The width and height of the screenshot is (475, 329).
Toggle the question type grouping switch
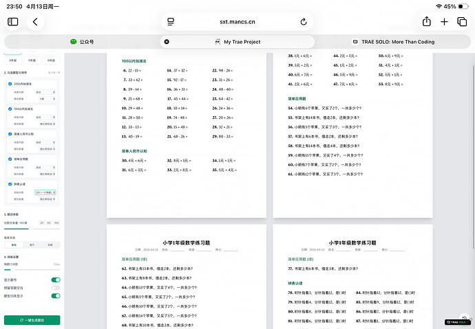[x=56, y=296]
